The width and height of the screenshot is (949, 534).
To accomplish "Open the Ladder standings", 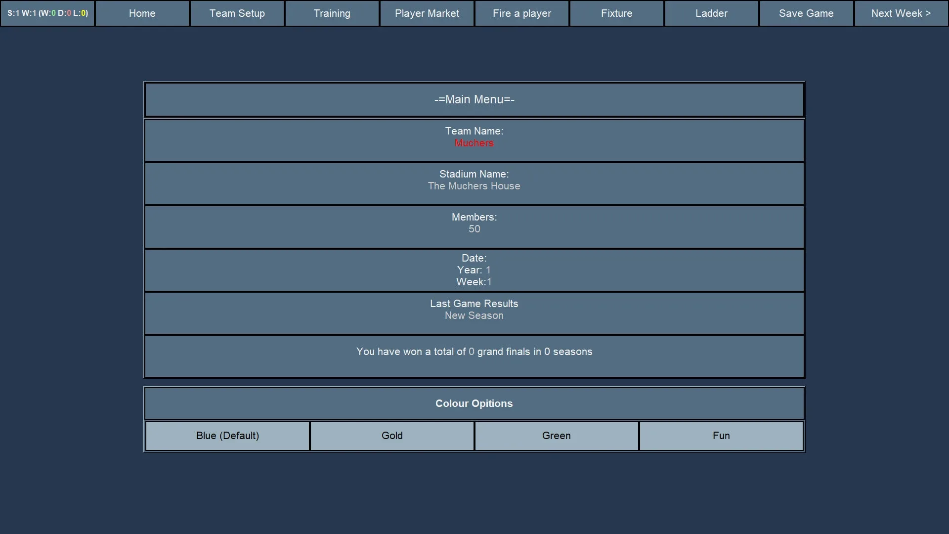I will 711,13.
